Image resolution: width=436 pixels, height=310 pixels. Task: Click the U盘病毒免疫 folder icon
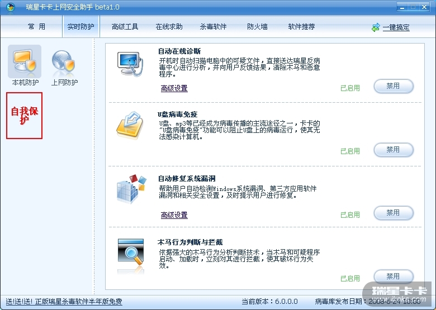130,125
